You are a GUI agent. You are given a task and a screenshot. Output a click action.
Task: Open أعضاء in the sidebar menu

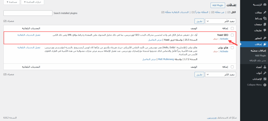point(259,67)
